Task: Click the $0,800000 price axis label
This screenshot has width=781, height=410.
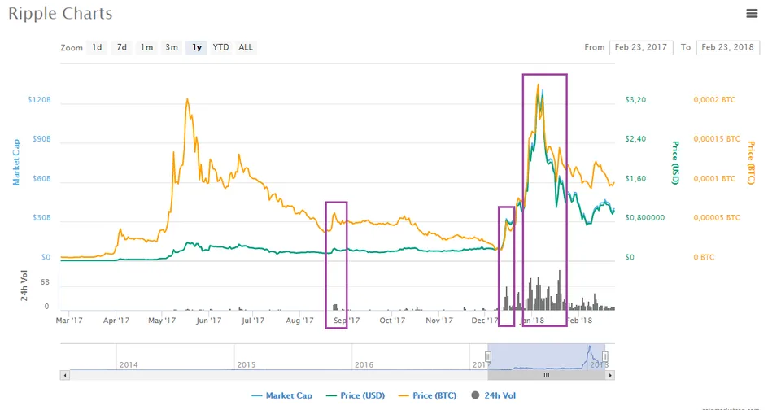Action: 645,218
